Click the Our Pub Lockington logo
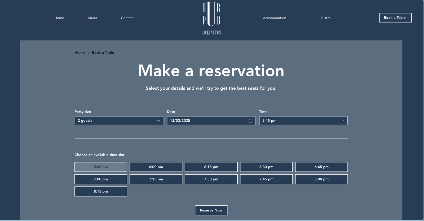The image size is (424, 221). 211,18
